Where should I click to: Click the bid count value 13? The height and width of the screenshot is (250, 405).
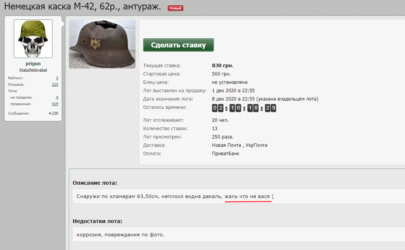click(215, 129)
